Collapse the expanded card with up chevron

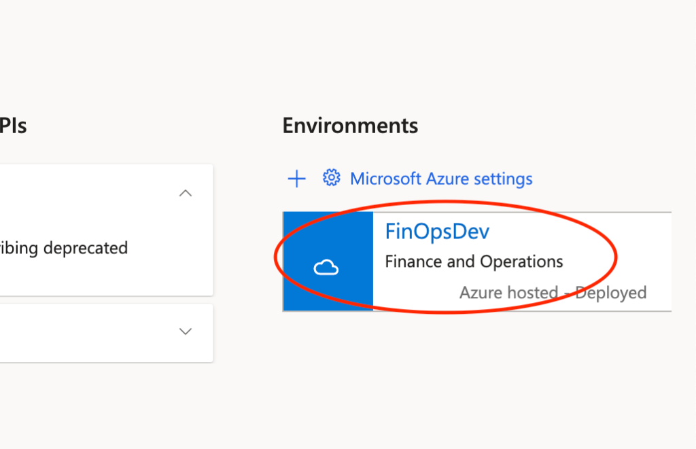point(185,194)
